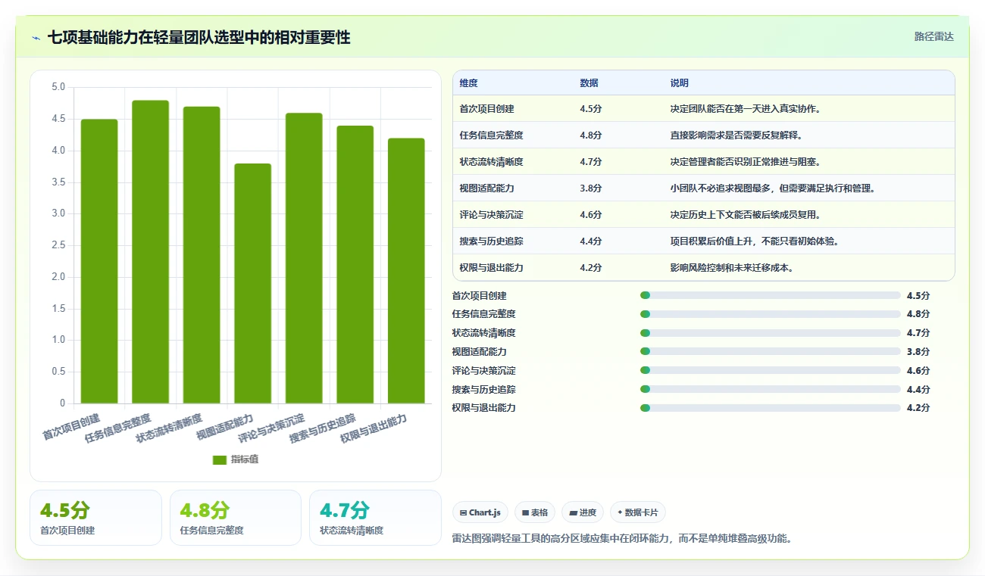This screenshot has width=985, height=576.
Task: Click the footer note starting with 雷达图强调
Action: pos(622,539)
